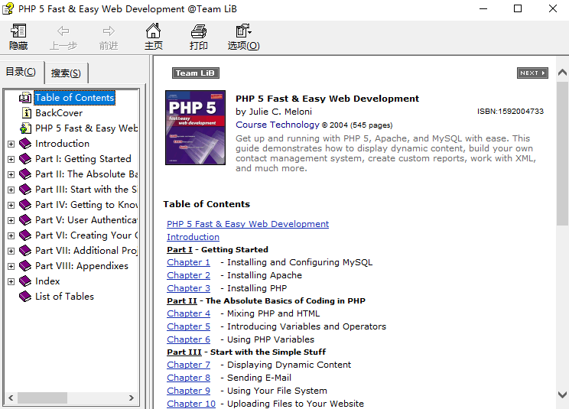This screenshot has height=409, width=569.
Task: Click the List of Tables book icon
Action: [x=26, y=297]
